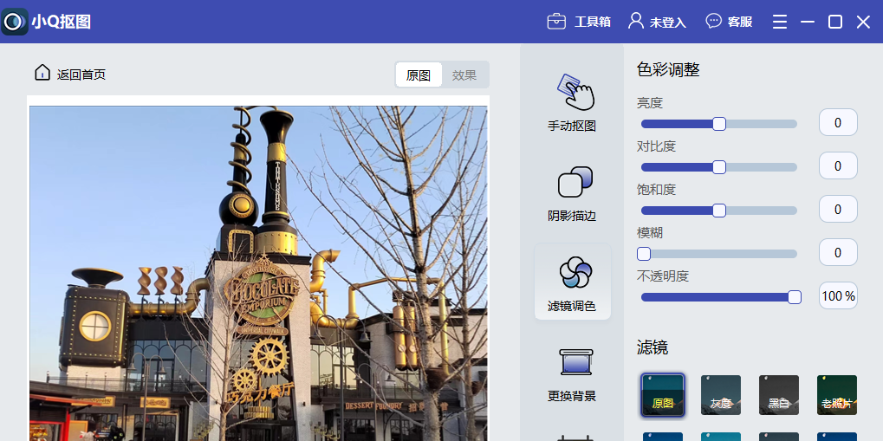
Task: Apply the 原图 filter thumbnail
Action: point(663,395)
